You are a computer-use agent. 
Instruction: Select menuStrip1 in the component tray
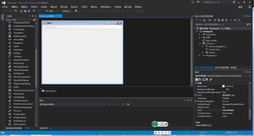click(x=49, y=91)
